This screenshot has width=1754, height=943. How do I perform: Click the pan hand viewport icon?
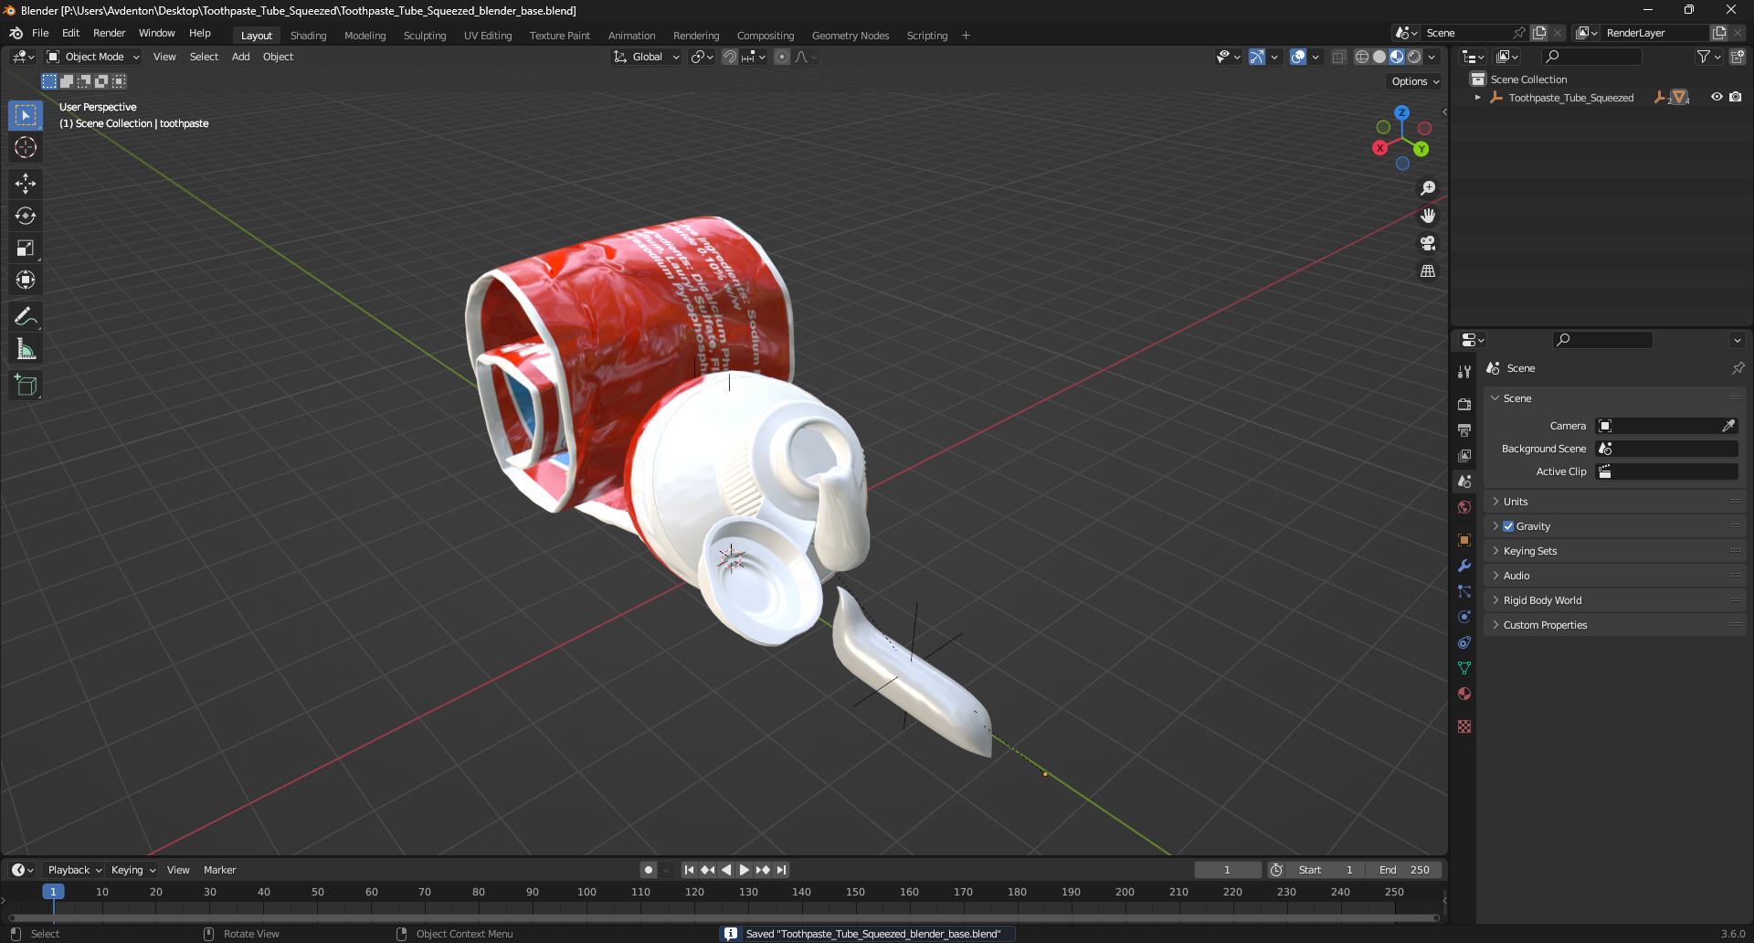coord(1428,216)
